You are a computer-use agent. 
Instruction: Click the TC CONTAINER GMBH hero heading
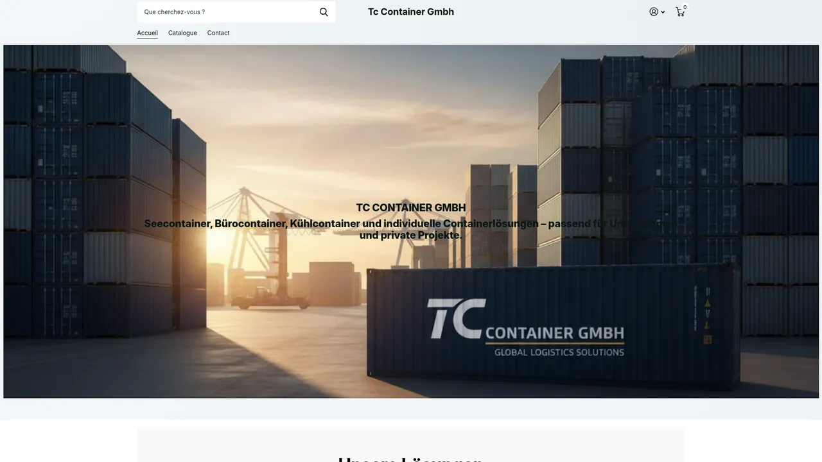pyautogui.click(x=411, y=207)
